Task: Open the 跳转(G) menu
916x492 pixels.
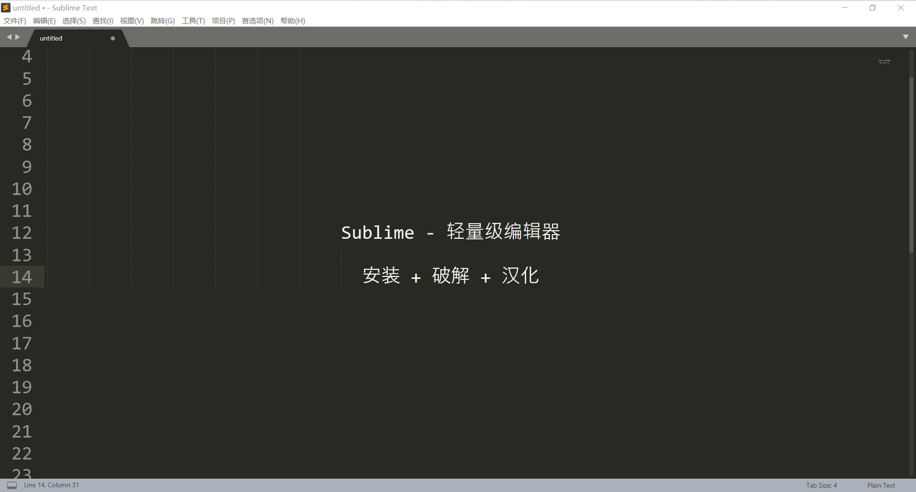Action: [x=163, y=21]
